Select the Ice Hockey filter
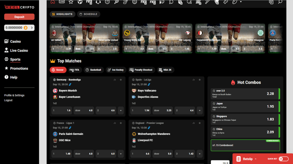The image size is (293, 164). (x=116, y=70)
